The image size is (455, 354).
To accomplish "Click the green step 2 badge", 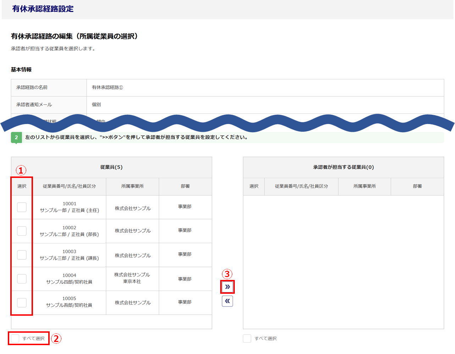I will [16, 137].
